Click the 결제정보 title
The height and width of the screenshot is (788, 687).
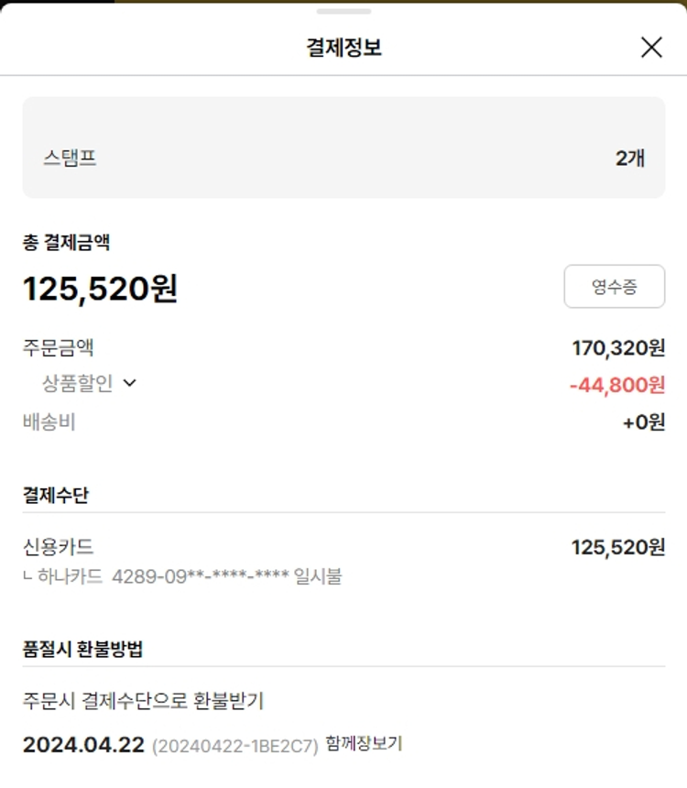click(x=343, y=48)
